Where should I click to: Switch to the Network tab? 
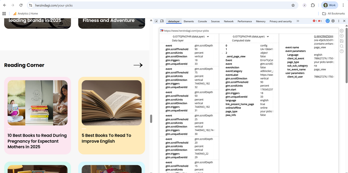[229, 21]
